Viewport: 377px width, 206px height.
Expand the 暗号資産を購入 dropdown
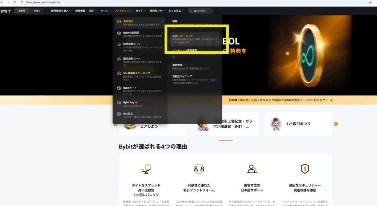(61, 11)
